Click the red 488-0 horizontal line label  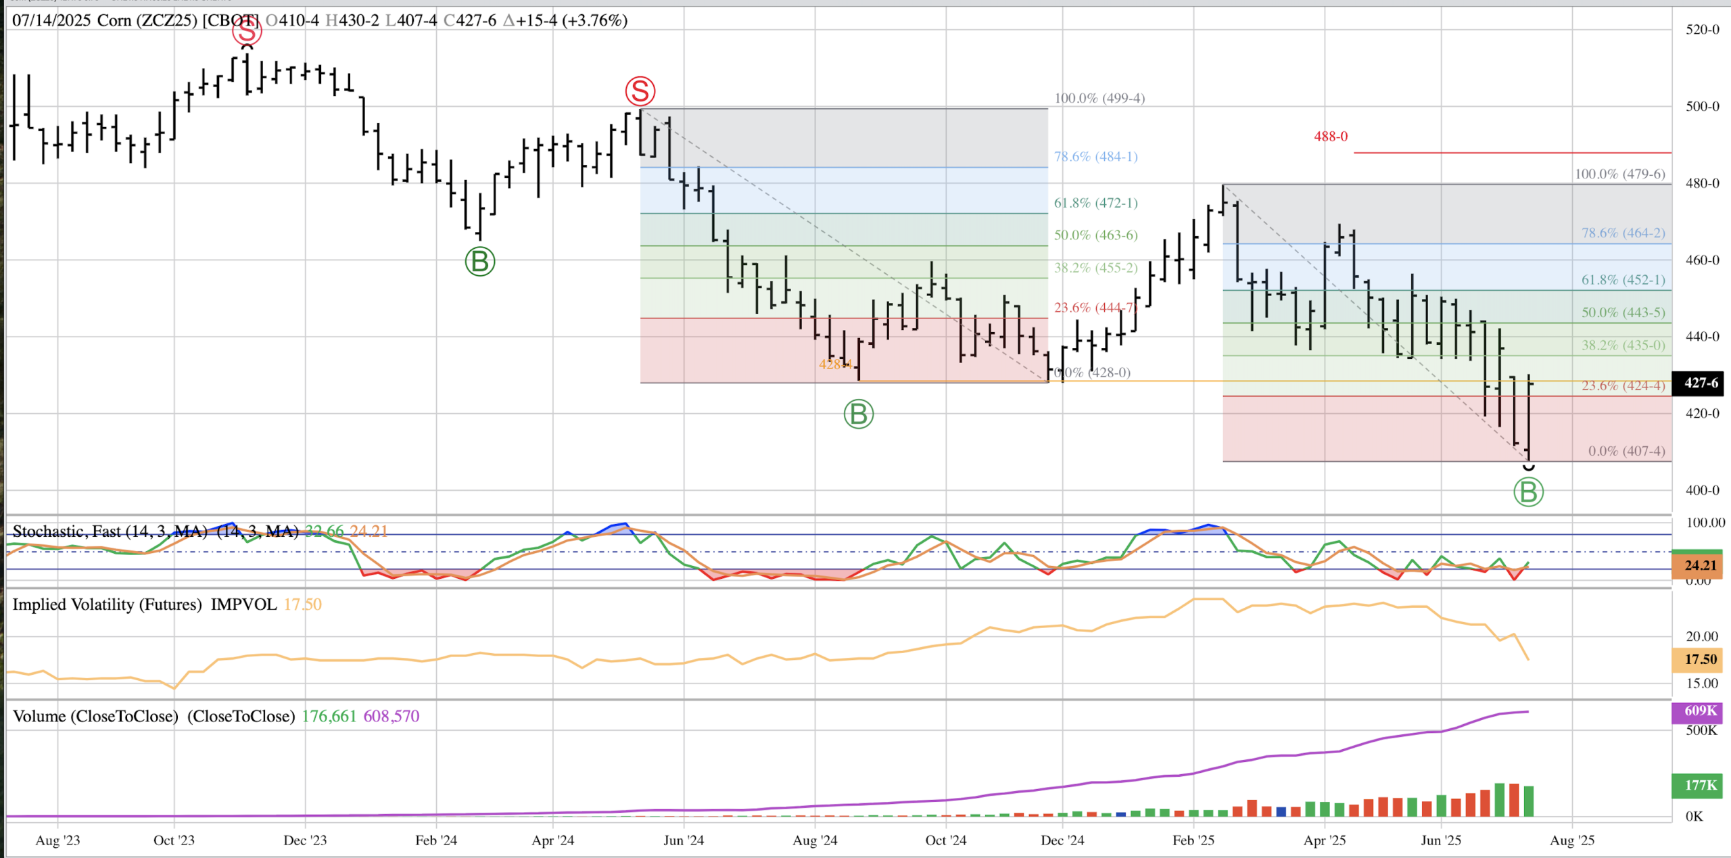pos(1330,137)
